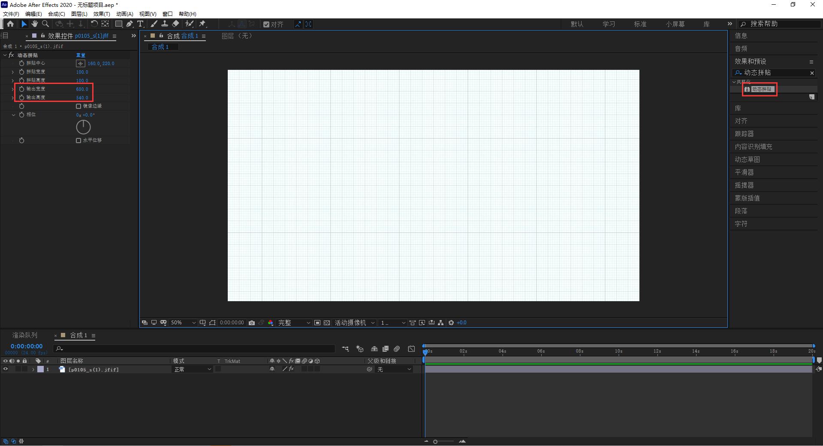
Task: Open the parent link 无 dropdown
Action: tap(394, 369)
